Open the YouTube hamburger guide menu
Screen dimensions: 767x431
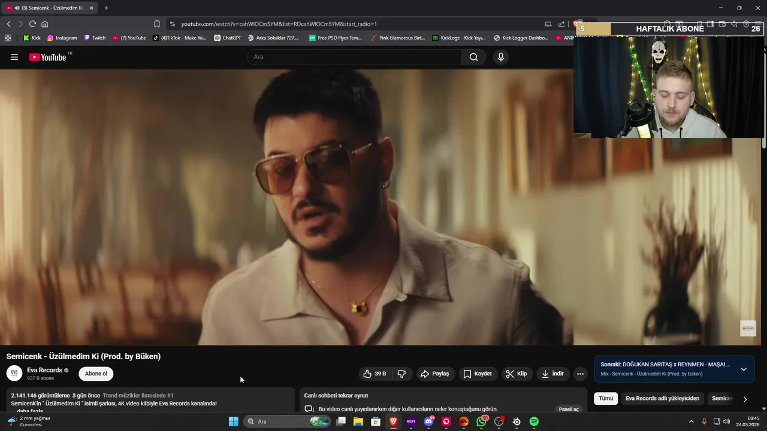coord(14,57)
